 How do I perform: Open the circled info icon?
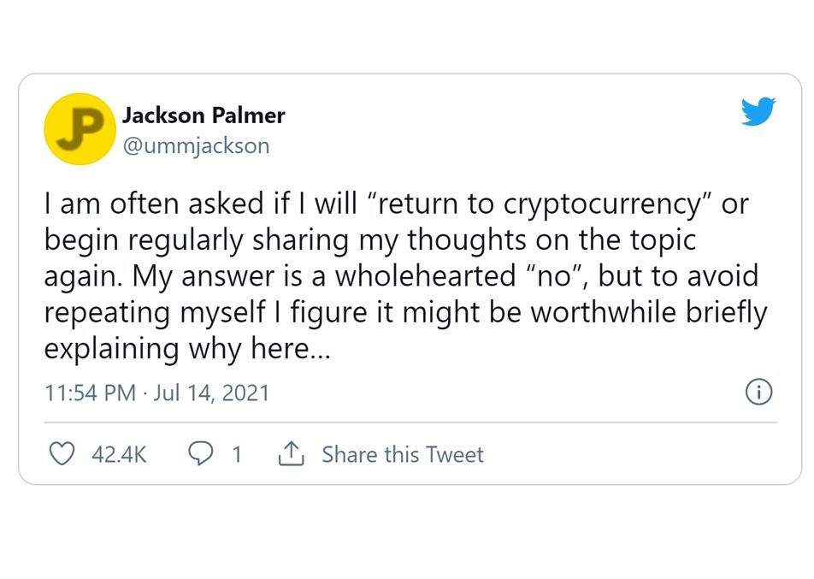pyautogui.click(x=758, y=392)
